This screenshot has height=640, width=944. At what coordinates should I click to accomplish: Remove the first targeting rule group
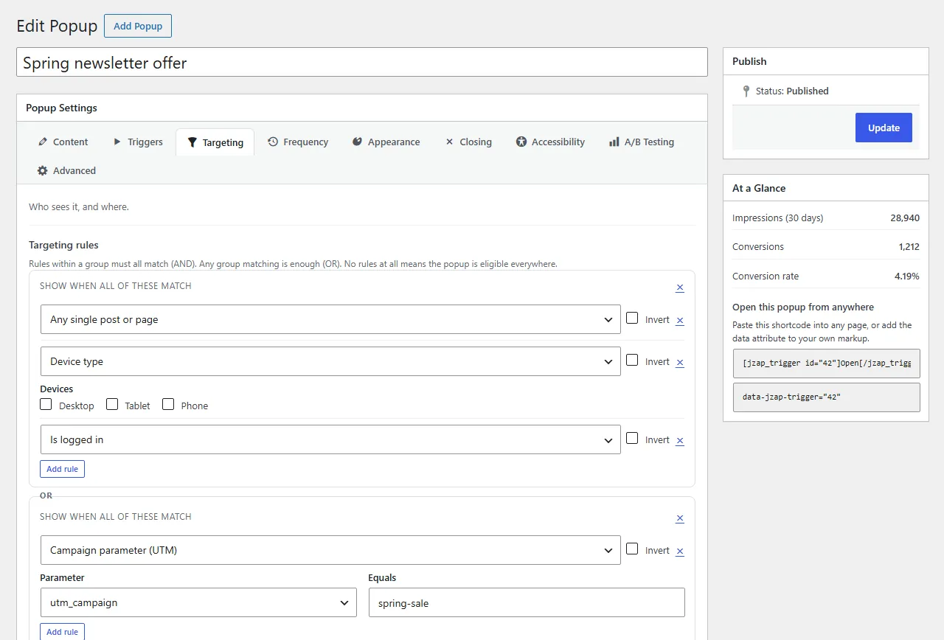tap(680, 288)
